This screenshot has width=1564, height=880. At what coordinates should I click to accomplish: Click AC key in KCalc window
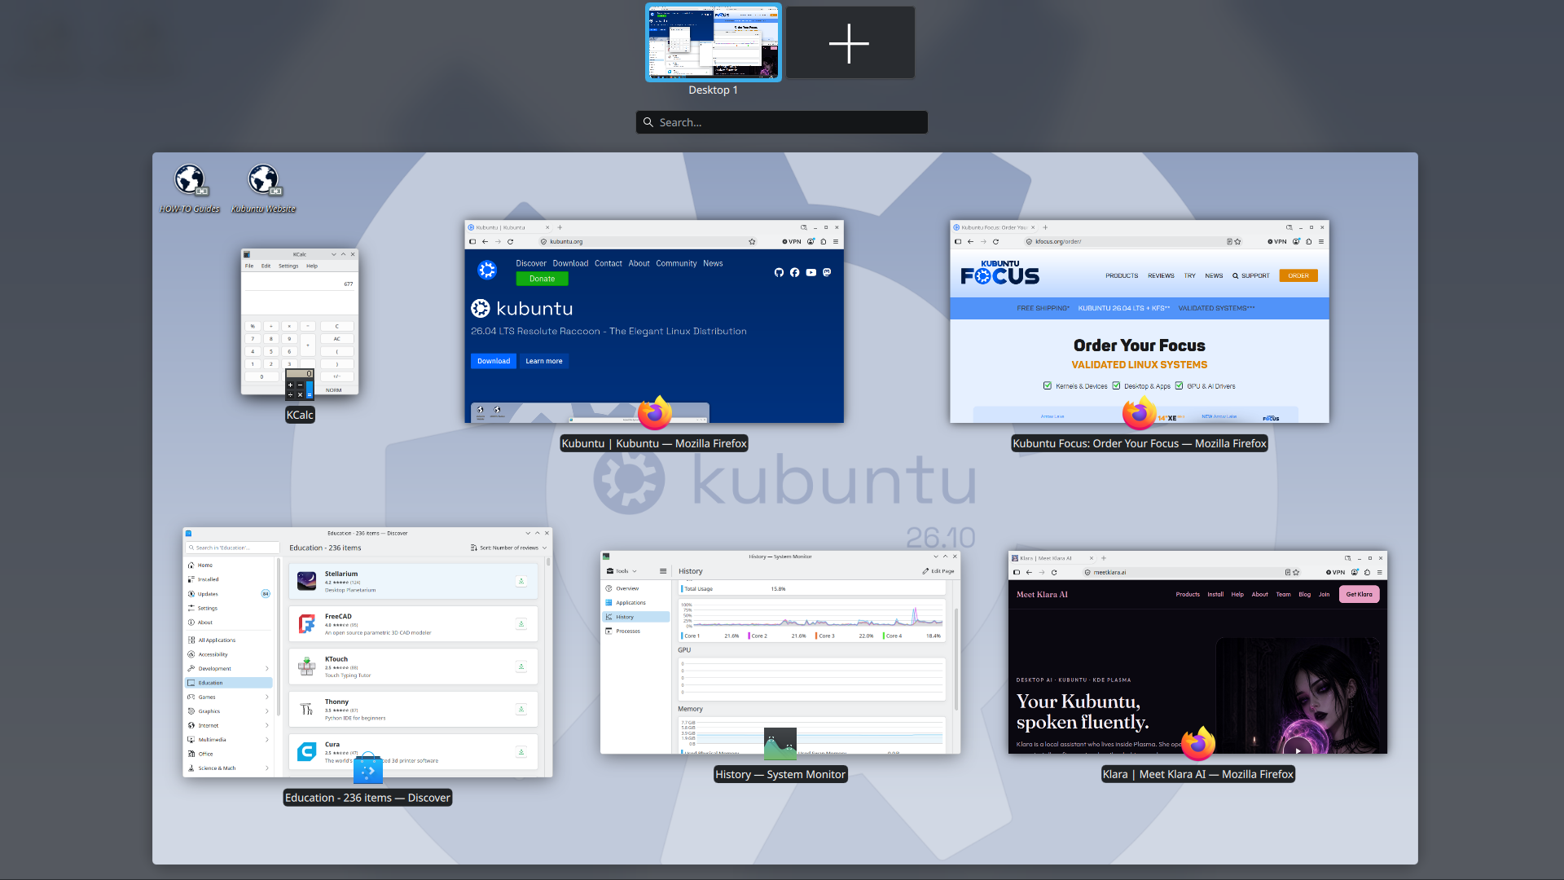point(336,338)
